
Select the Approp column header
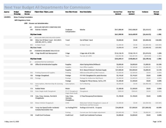(x=7, y=12)
